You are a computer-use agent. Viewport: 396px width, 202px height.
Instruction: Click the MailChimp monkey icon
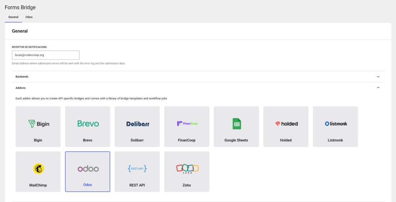(39, 169)
